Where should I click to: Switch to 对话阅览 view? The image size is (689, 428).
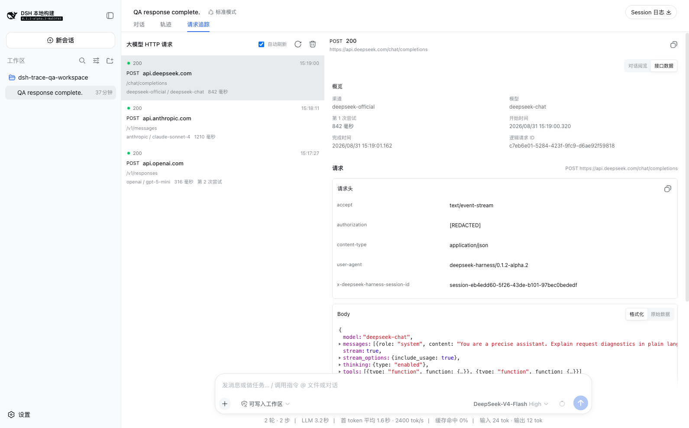[637, 66]
